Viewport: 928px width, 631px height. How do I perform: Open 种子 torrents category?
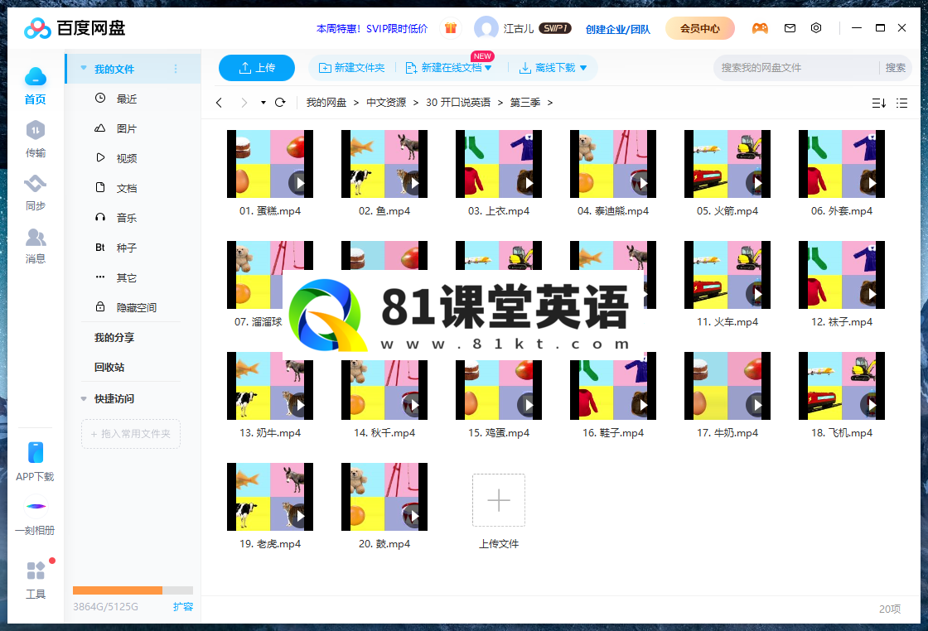tap(116, 248)
